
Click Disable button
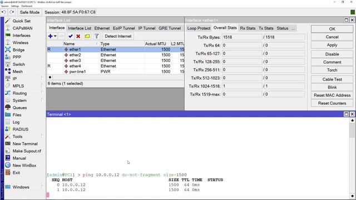[x=332, y=54]
